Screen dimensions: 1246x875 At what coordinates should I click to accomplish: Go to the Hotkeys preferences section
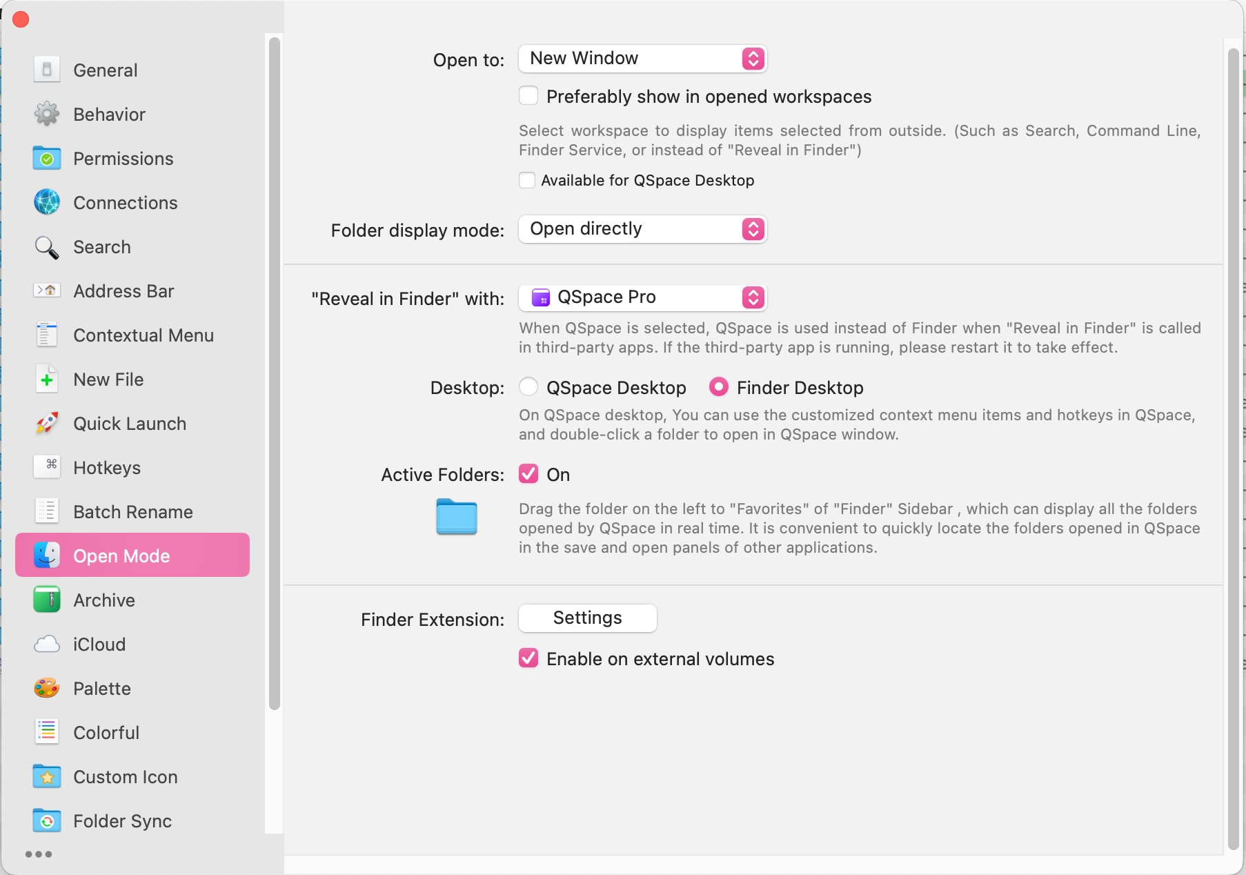tap(107, 468)
